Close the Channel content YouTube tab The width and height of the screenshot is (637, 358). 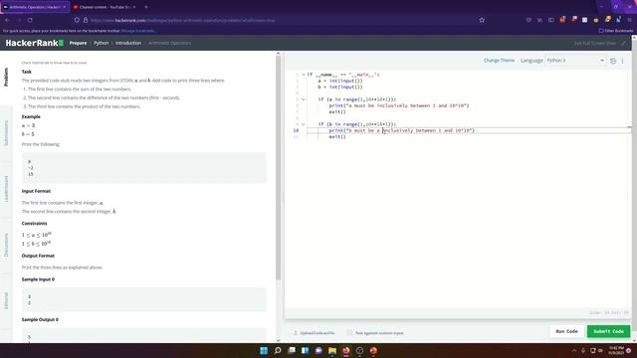tap(134, 7)
